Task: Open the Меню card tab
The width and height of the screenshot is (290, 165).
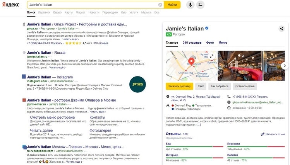Action: coord(223,43)
